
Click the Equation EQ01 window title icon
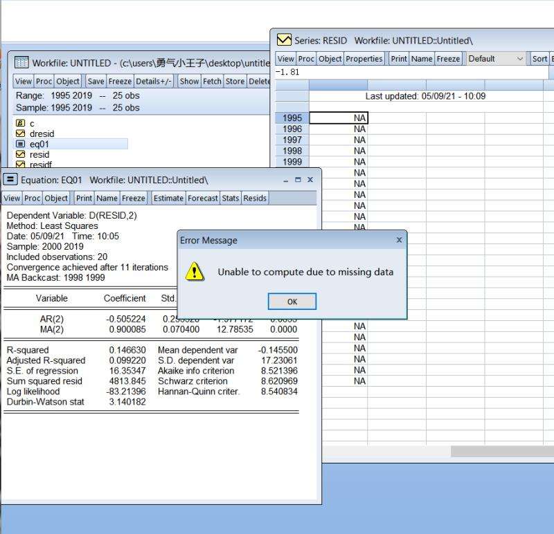10,180
